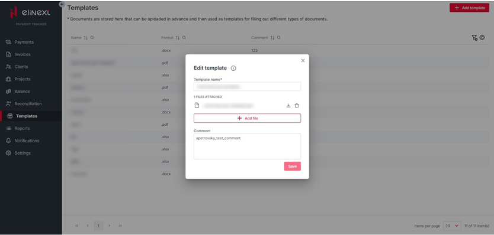The width and height of the screenshot is (494, 235).
Task: Sort the table by Comment column
Action: coord(272,38)
